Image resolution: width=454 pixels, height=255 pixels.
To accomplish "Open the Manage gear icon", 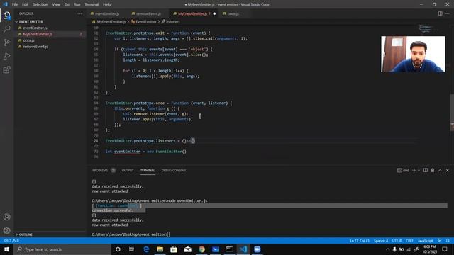I will pos(6,230).
